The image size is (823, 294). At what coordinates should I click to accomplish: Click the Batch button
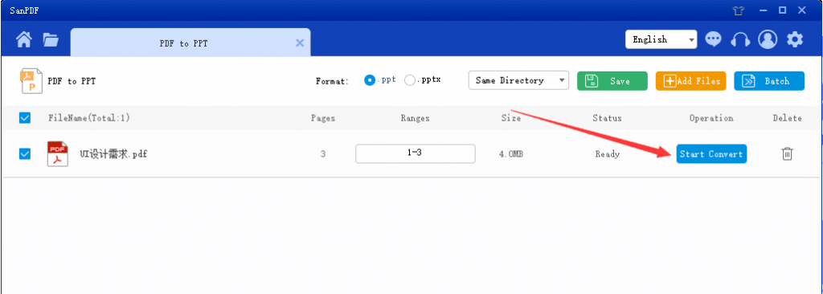(769, 81)
